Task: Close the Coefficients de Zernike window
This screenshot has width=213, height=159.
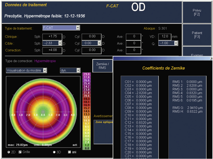Action: click(211, 58)
